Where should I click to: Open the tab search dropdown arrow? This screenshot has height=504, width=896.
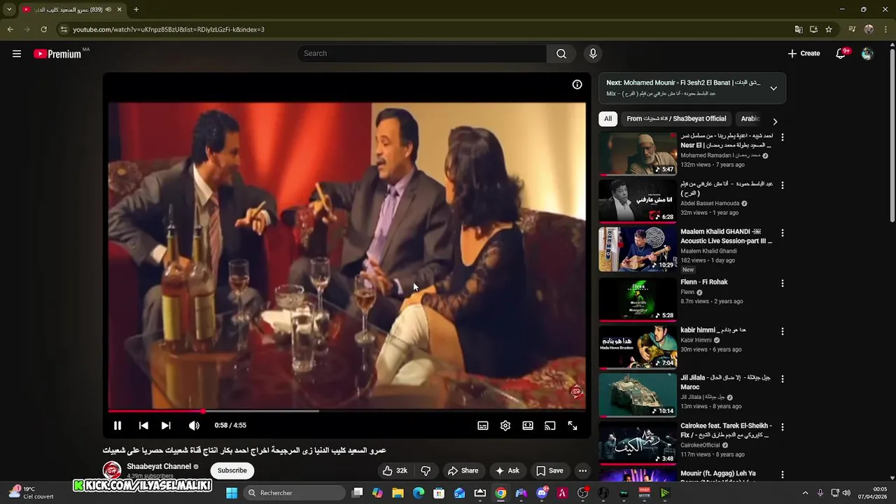9,10
